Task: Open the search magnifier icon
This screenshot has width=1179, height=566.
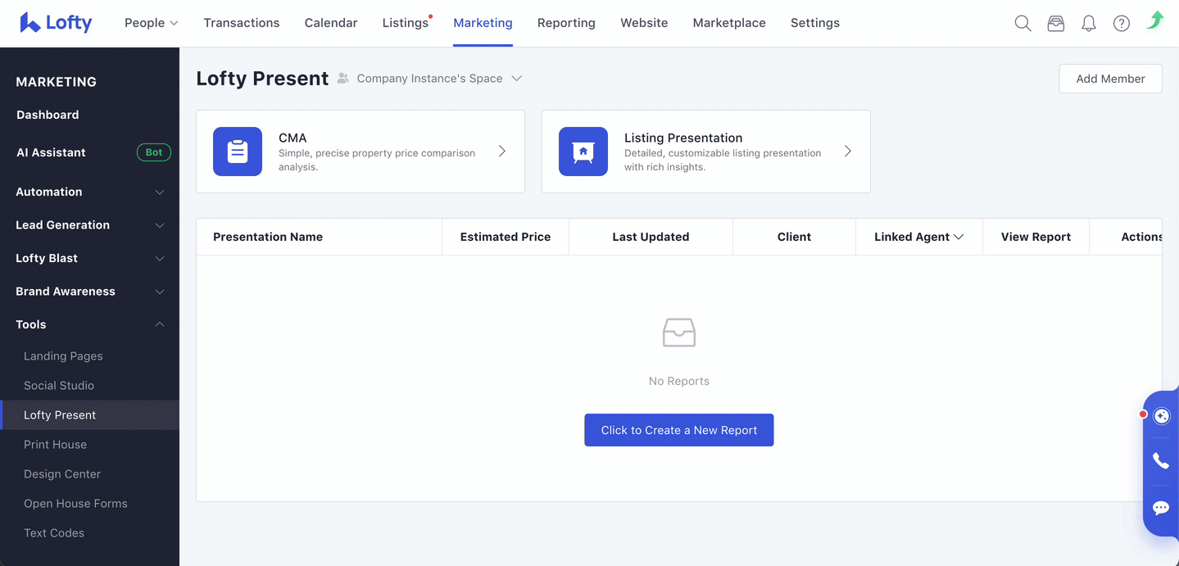Action: (x=1023, y=24)
